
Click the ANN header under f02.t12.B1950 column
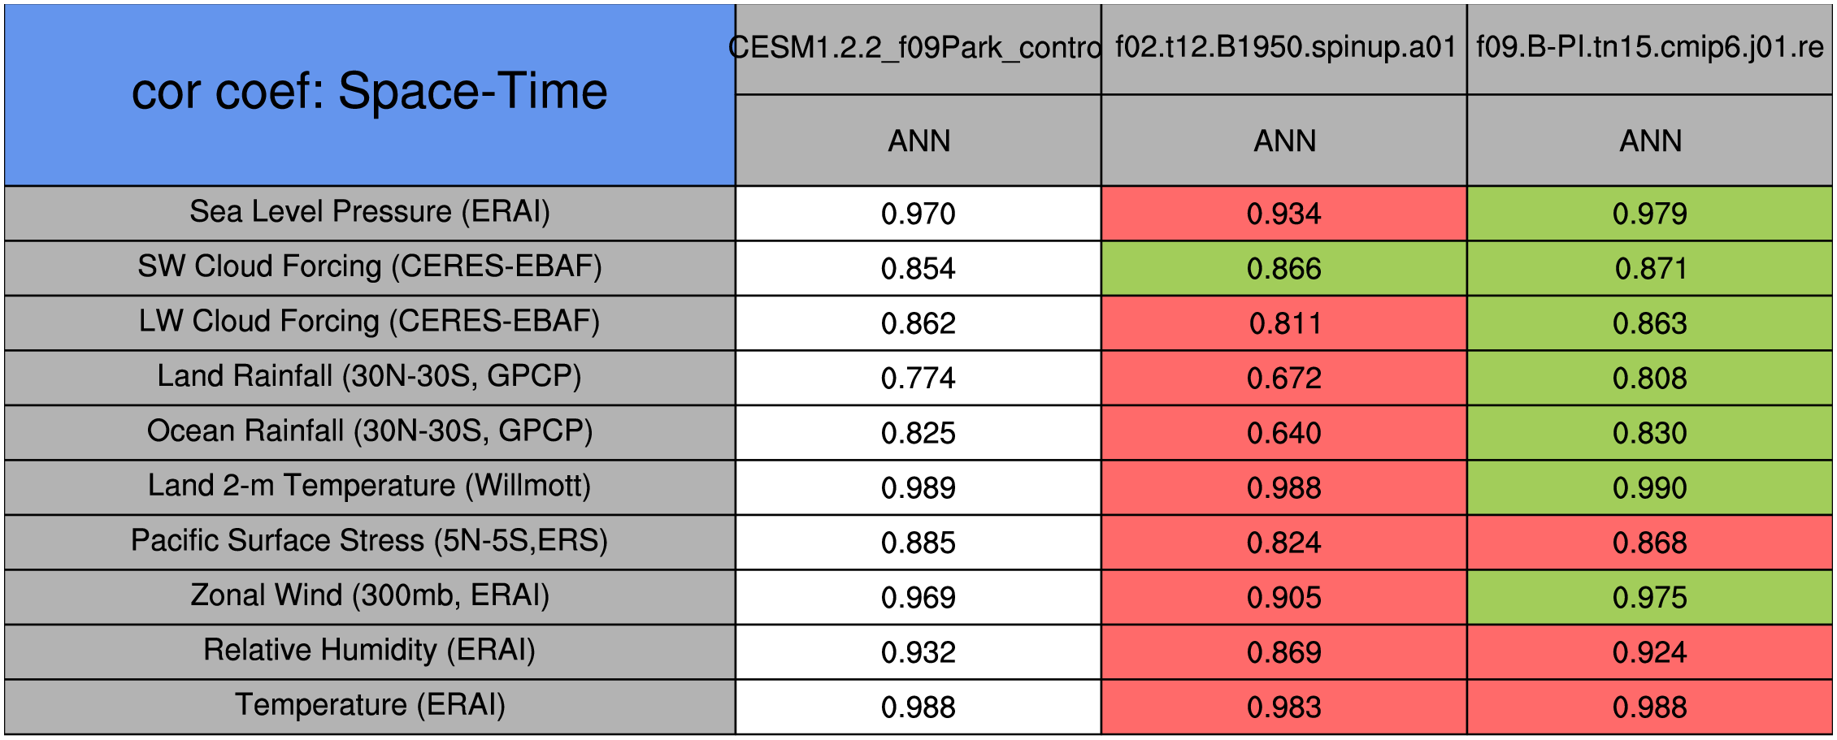(x=1284, y=141)
